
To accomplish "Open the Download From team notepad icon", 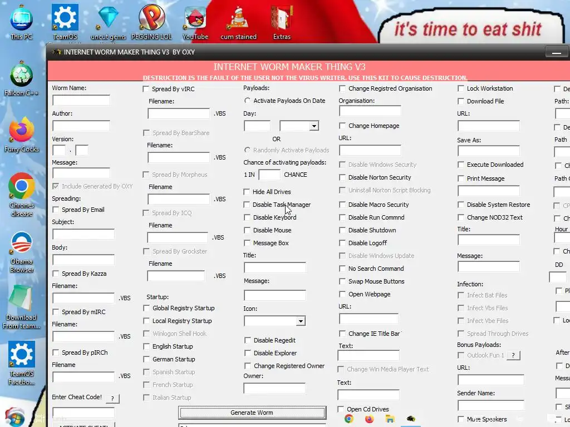I will (21, 307).
